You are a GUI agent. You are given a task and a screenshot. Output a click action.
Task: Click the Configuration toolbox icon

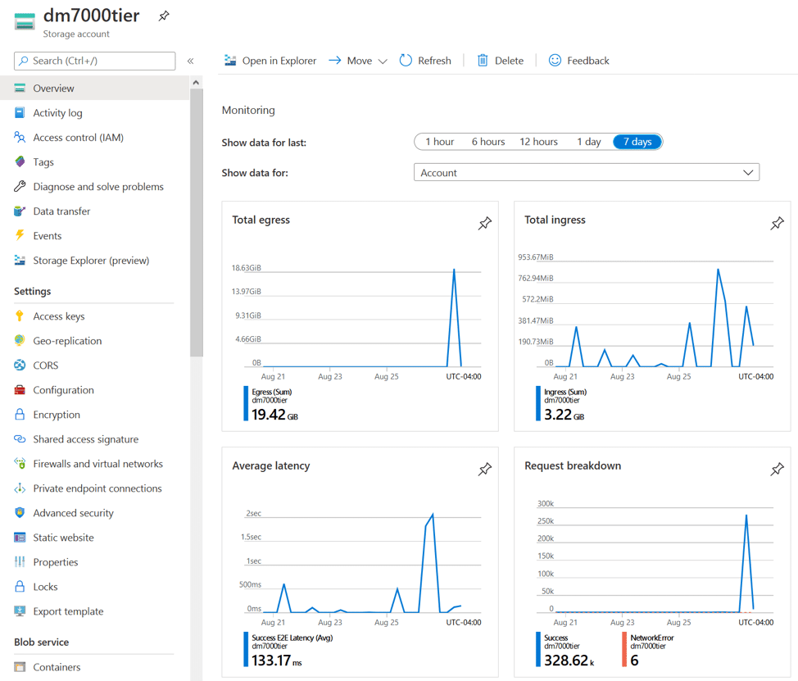[20, 390]
